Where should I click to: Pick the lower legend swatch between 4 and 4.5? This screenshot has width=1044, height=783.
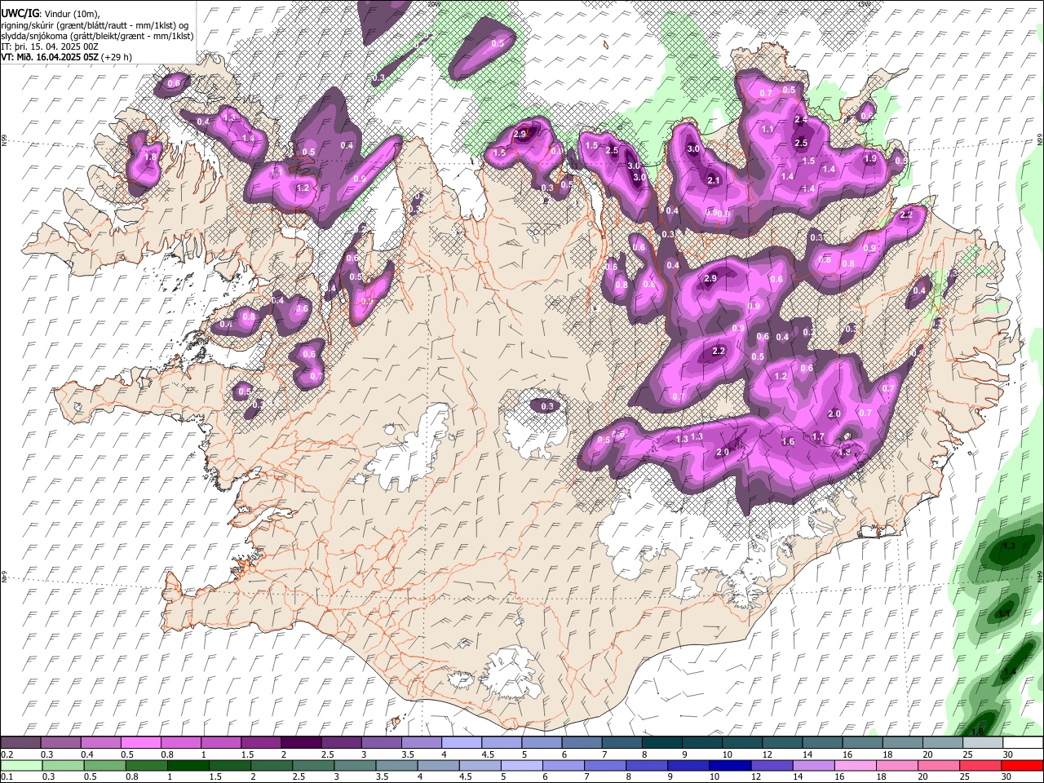(x=437, y=764)
